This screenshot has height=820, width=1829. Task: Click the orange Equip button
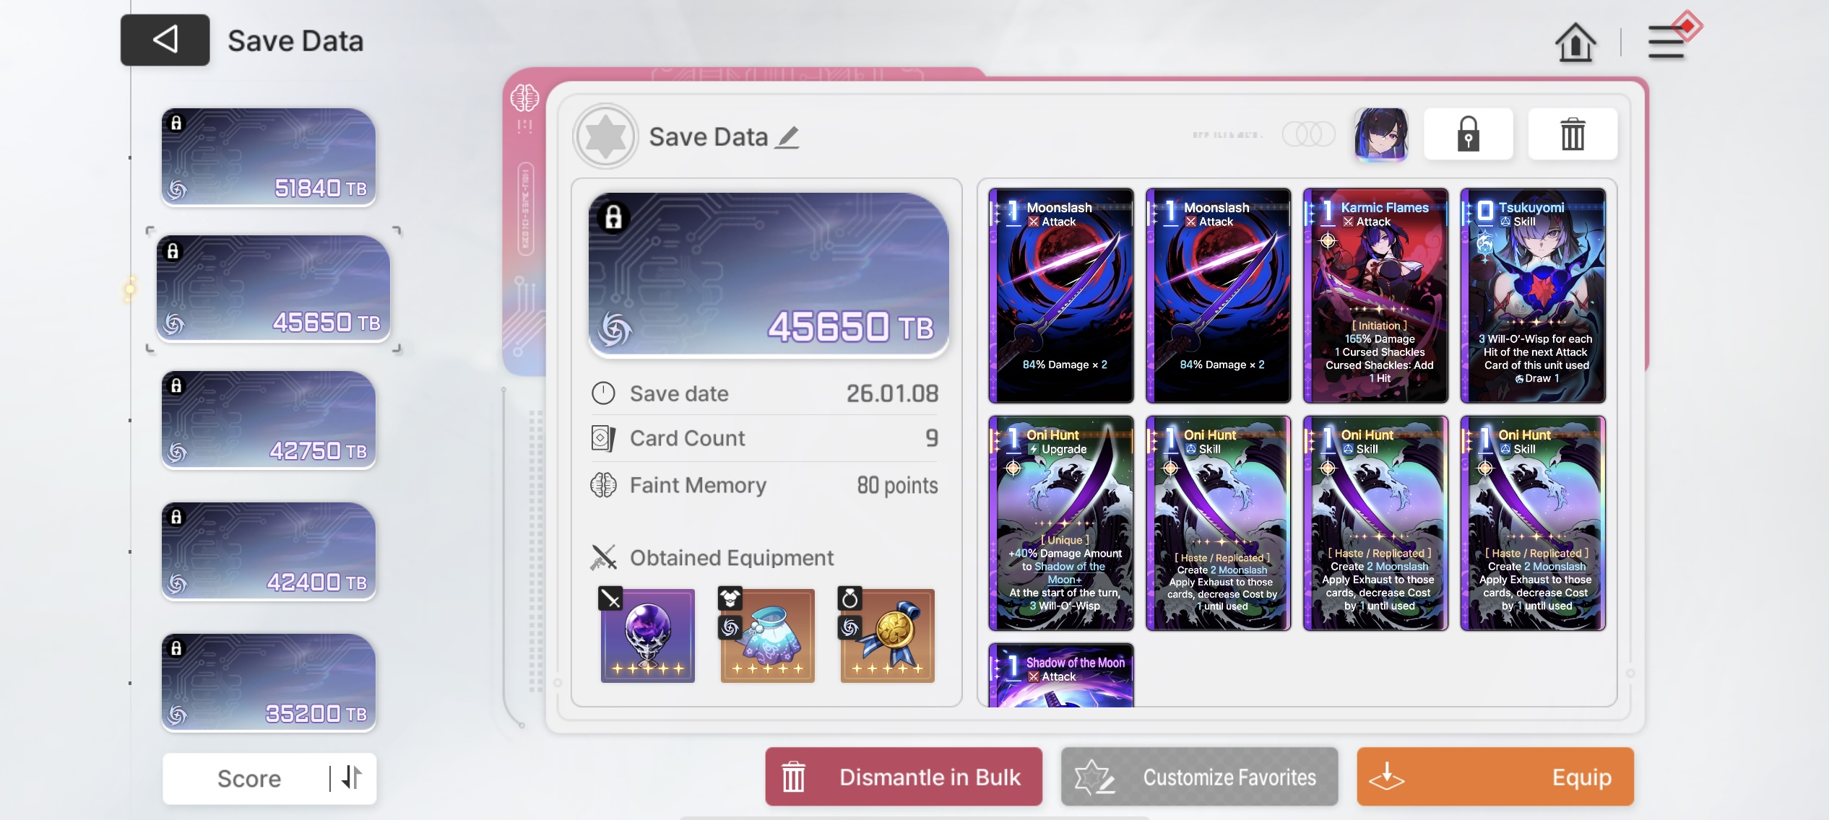point(1495,777)
